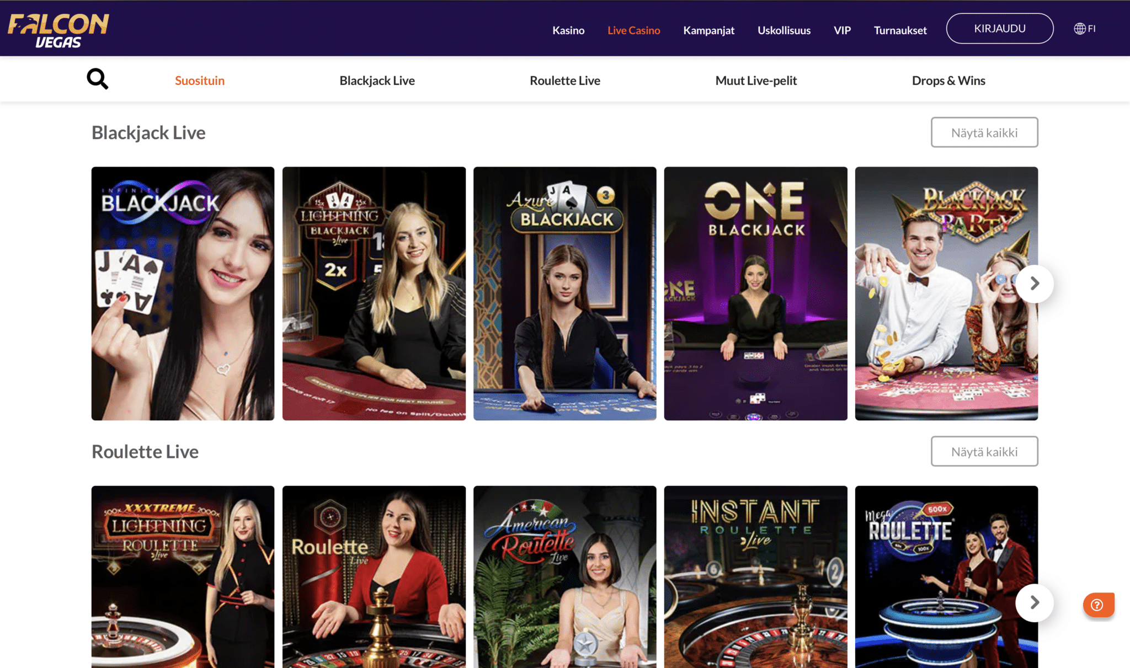Open the orange help chat icon
1130x668 pixels.
(1098, 605)
